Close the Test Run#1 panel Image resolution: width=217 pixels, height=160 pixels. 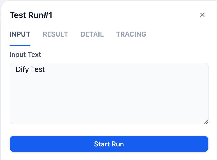pos(202,15)
